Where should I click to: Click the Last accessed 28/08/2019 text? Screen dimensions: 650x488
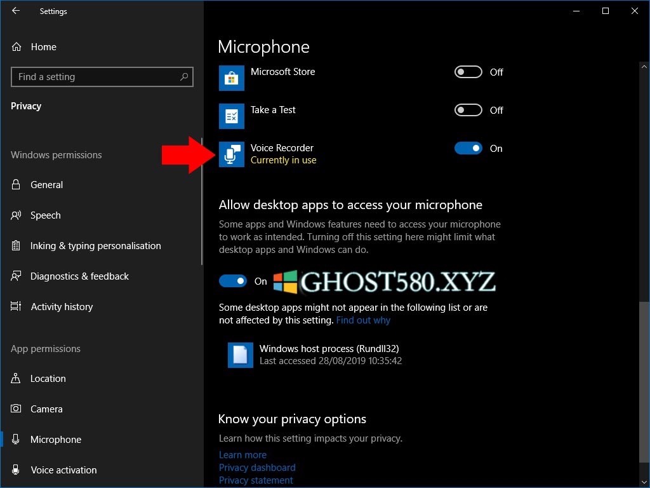[x=330, y=361]
